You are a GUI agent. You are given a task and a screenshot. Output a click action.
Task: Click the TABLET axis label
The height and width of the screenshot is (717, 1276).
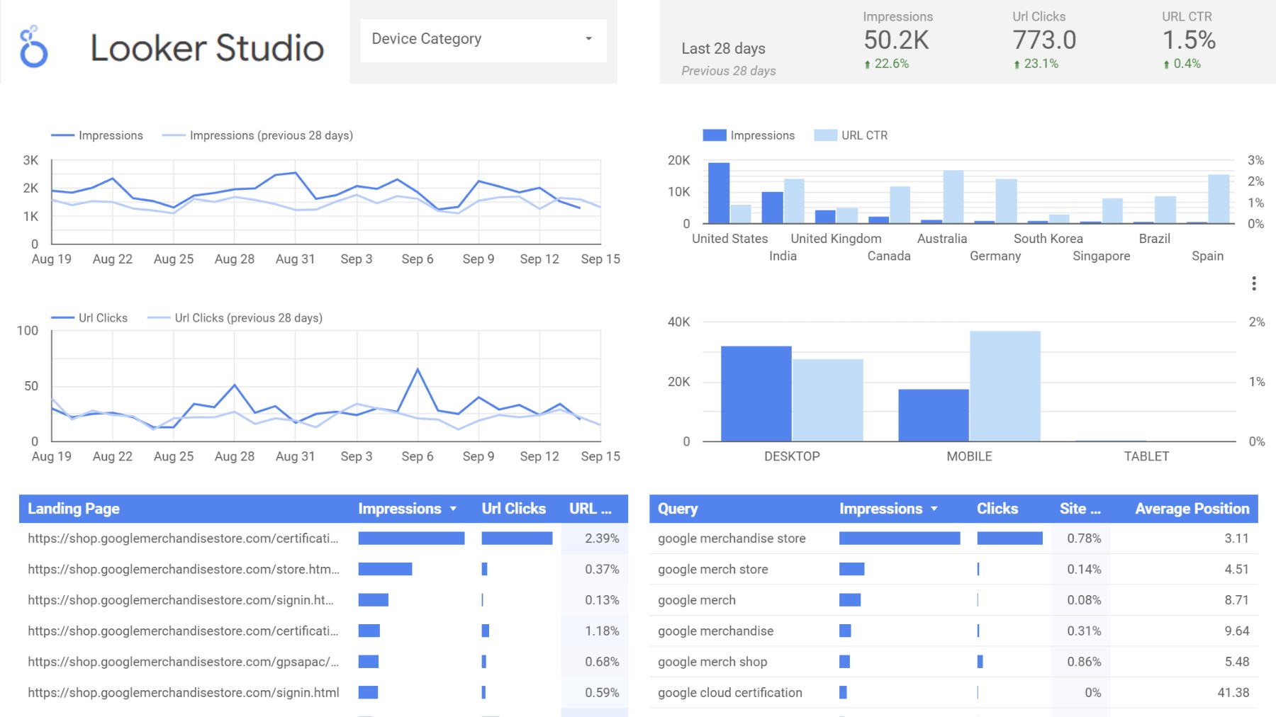coord(1146,457)
